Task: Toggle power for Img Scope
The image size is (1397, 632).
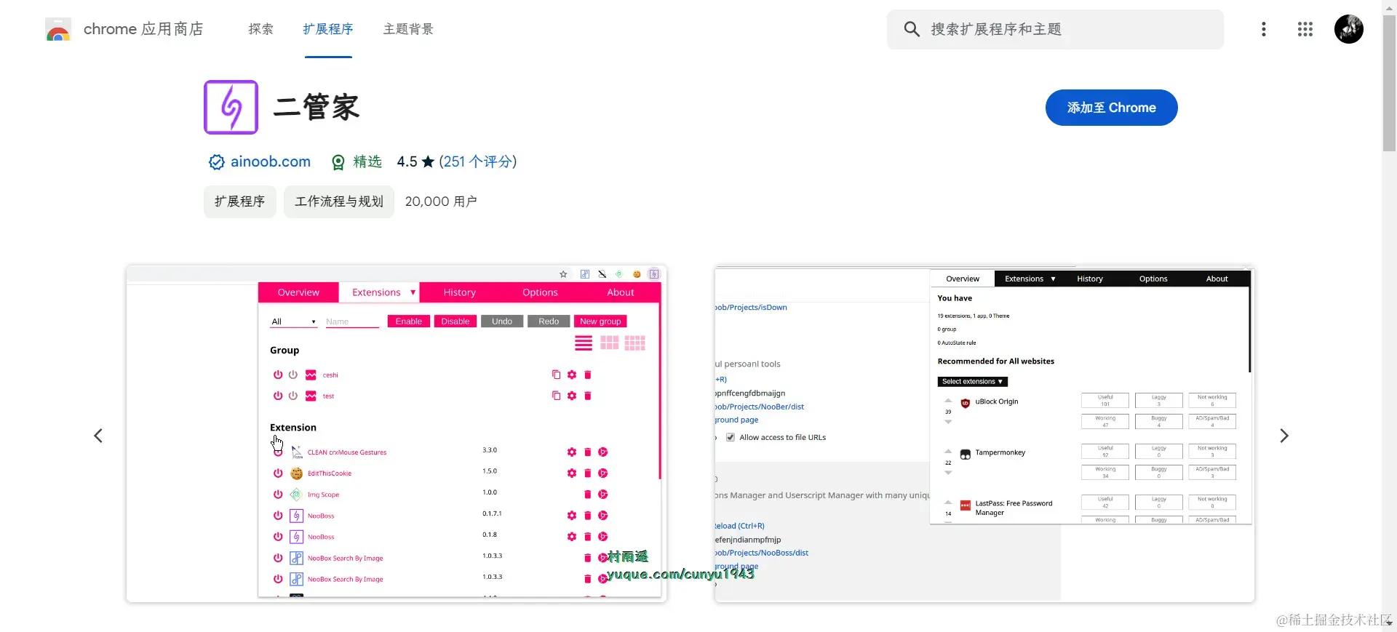Action: pos(278,494)
